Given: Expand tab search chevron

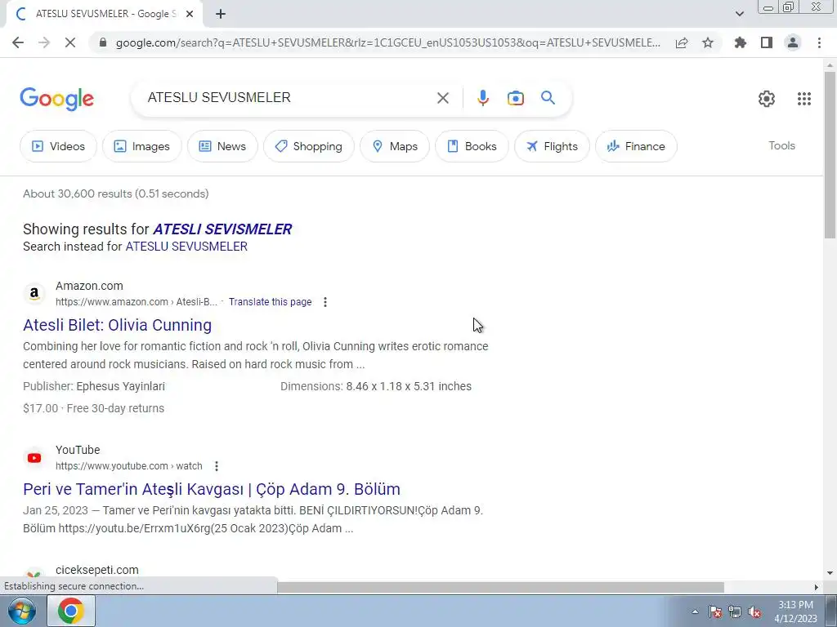Looking at the screenshot, I should [x=739, y=14].
